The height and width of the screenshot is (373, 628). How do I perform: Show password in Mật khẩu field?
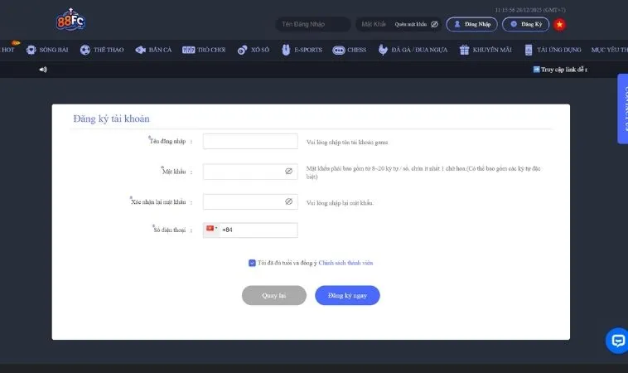(x=289, y=171)
